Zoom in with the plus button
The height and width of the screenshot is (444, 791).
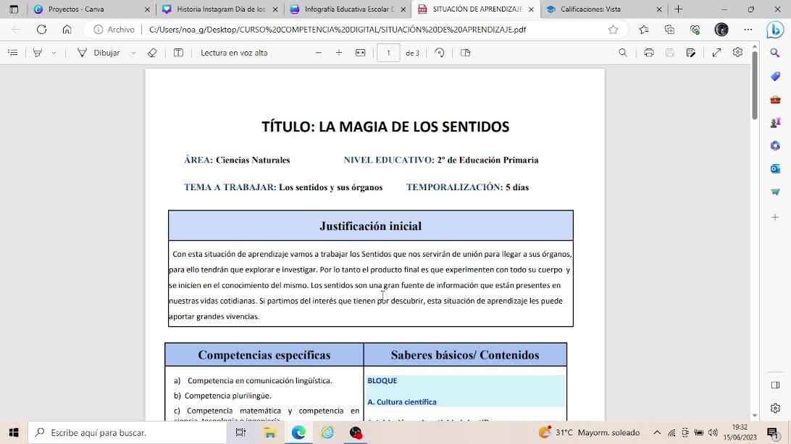point(339,53)
